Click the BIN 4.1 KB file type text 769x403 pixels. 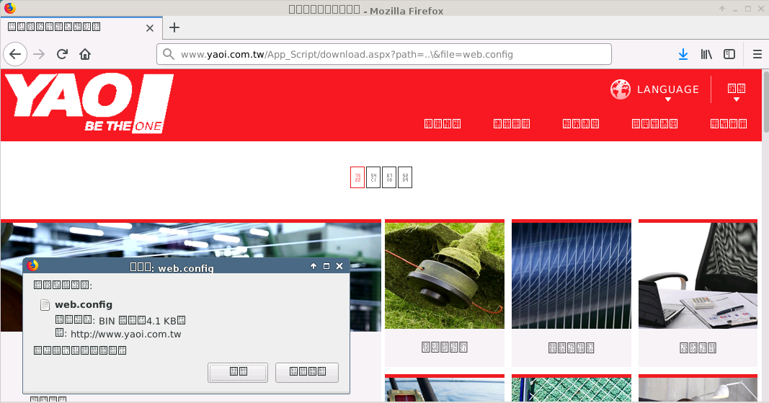[x=142, y=321]
